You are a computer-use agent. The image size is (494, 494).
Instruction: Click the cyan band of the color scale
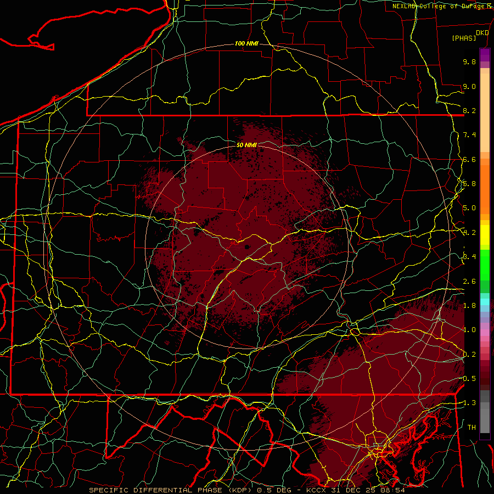tap(485, 302)
